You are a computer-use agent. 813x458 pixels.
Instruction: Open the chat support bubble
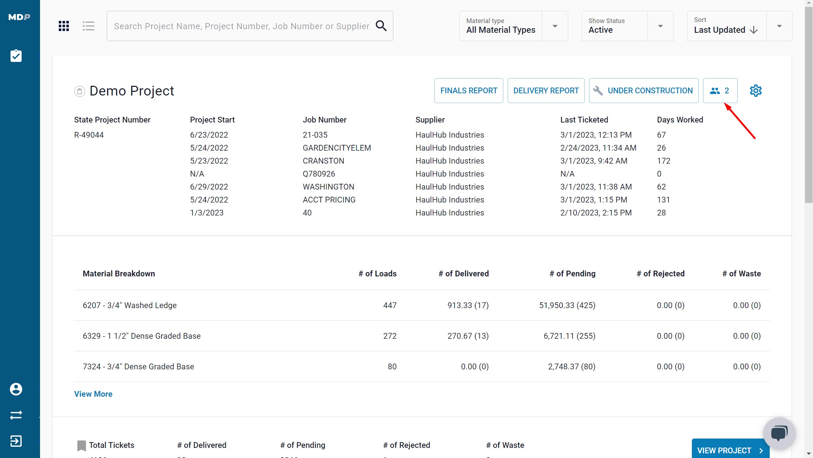pos(779,433)
